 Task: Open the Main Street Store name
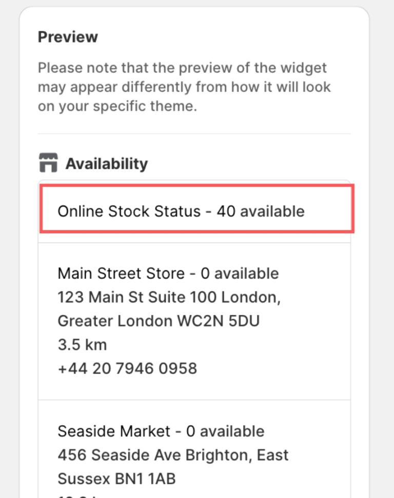tap(121, 273)
